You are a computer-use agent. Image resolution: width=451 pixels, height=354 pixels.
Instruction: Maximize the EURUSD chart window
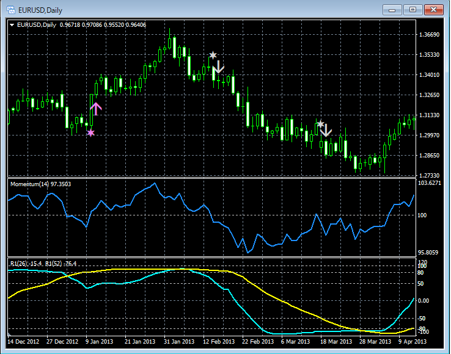(x=413, y=9)
